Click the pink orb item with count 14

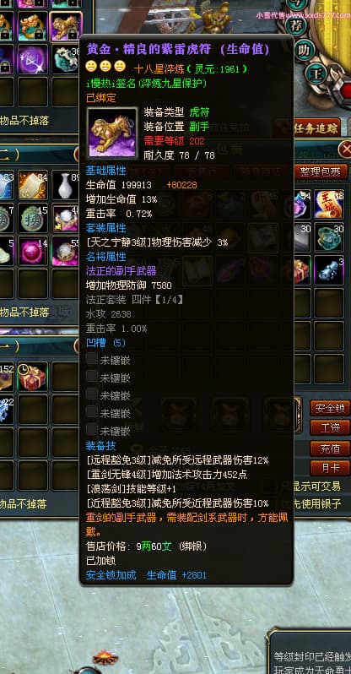click(32, 252)
